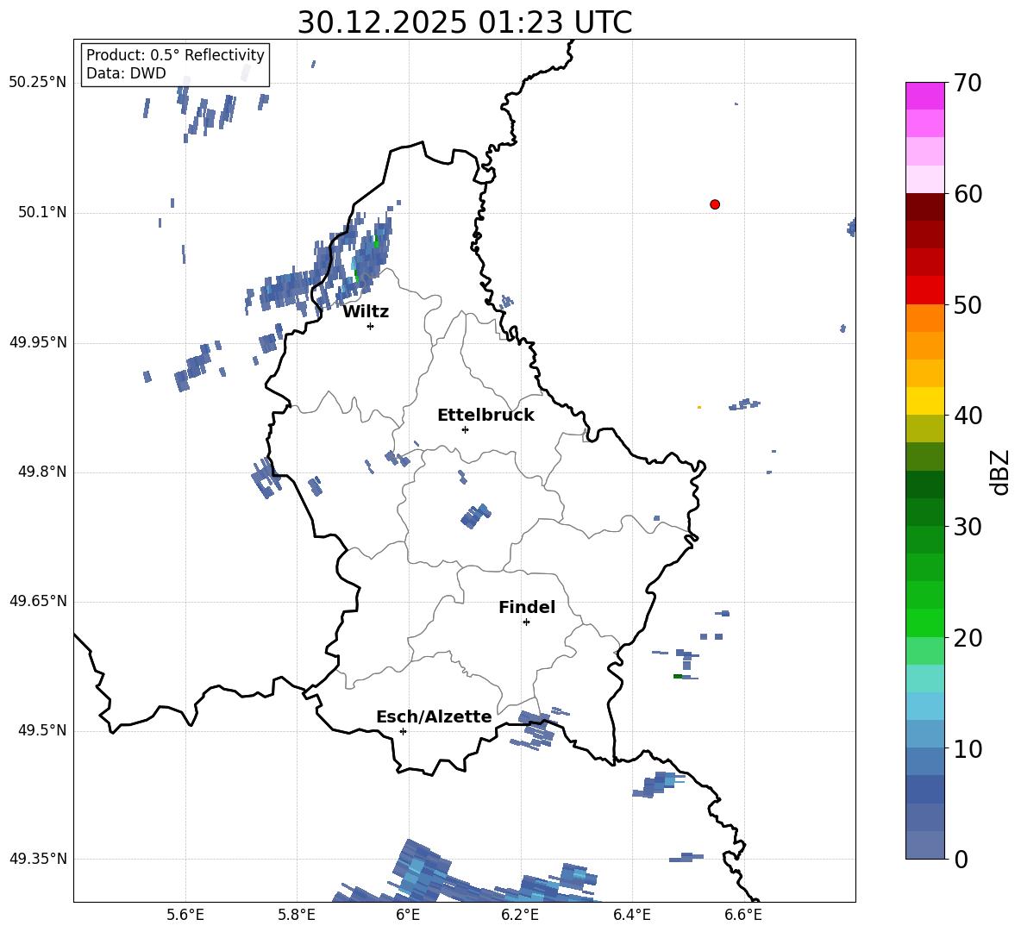Viewport: 1021px width, 932px height.
Task: Click the Findel station cross marker
Action: point(526,622)
